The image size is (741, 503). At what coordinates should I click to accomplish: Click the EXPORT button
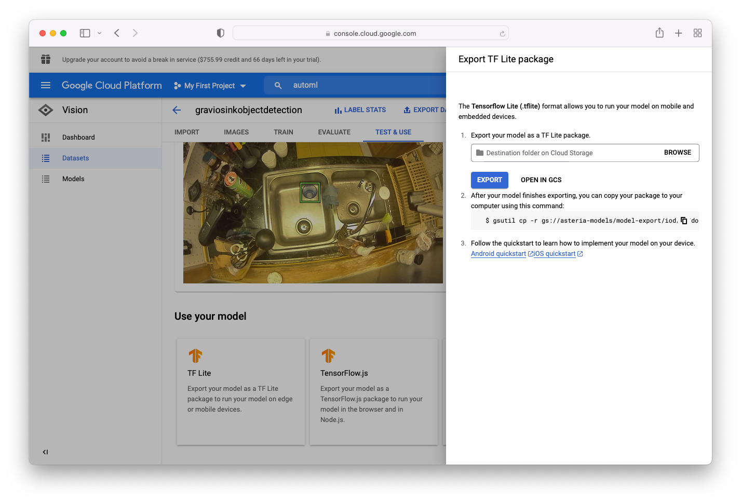click(x=489, y=180)
